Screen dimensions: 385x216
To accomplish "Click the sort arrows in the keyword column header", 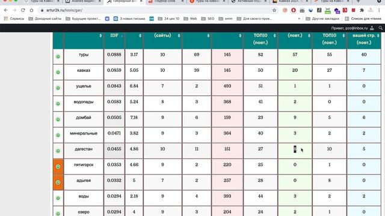I will tap(100, 36).
